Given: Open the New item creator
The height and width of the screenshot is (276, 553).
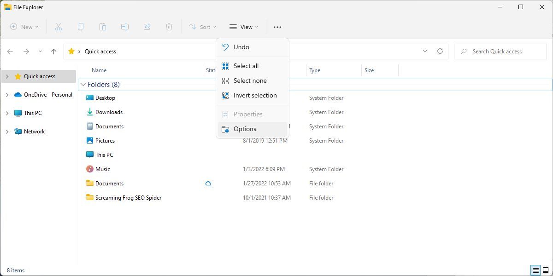Looking at the screenshot, I should [x=24, y=27].
